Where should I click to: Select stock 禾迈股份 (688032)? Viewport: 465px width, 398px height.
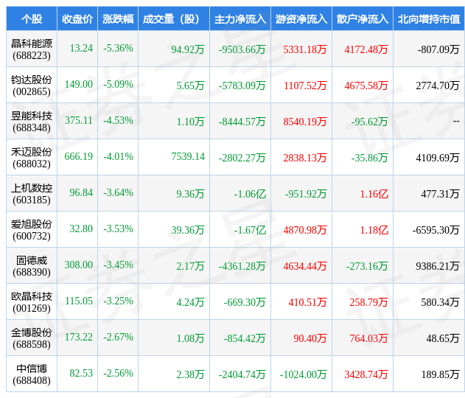[x=32, y=158]
